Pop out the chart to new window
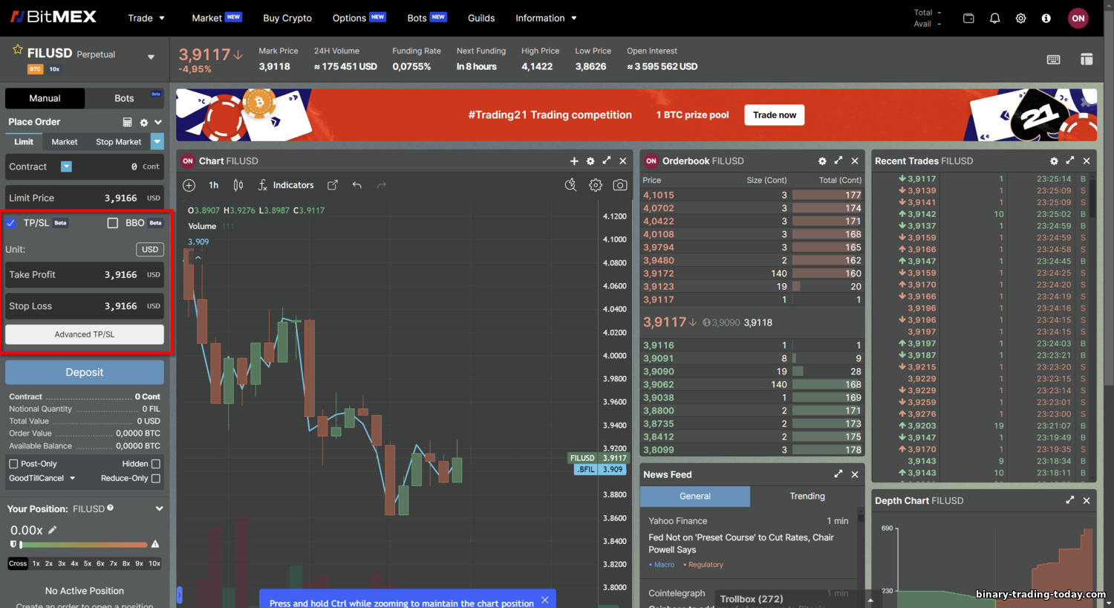The image size is (1114, 608). coord(333,185)
